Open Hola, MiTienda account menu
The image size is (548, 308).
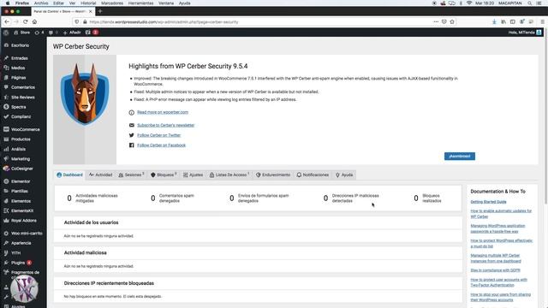(x=525, y=33)
